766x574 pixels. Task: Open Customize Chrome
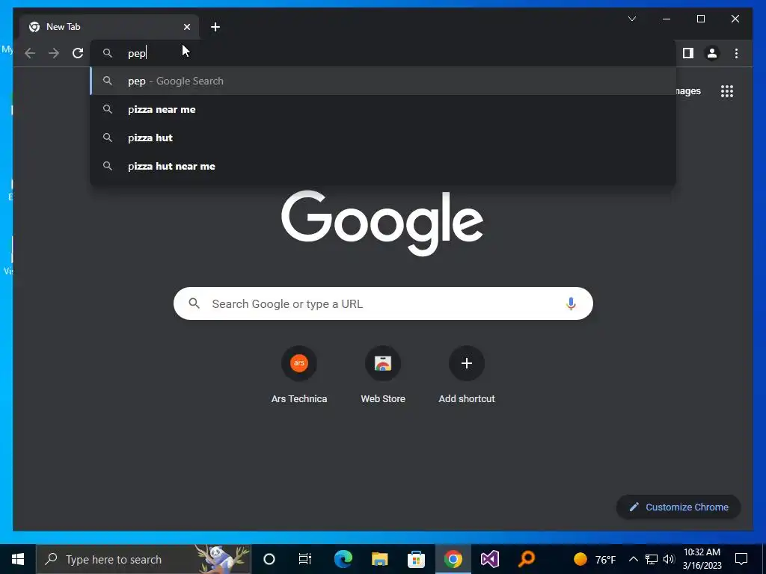[678, 507]
